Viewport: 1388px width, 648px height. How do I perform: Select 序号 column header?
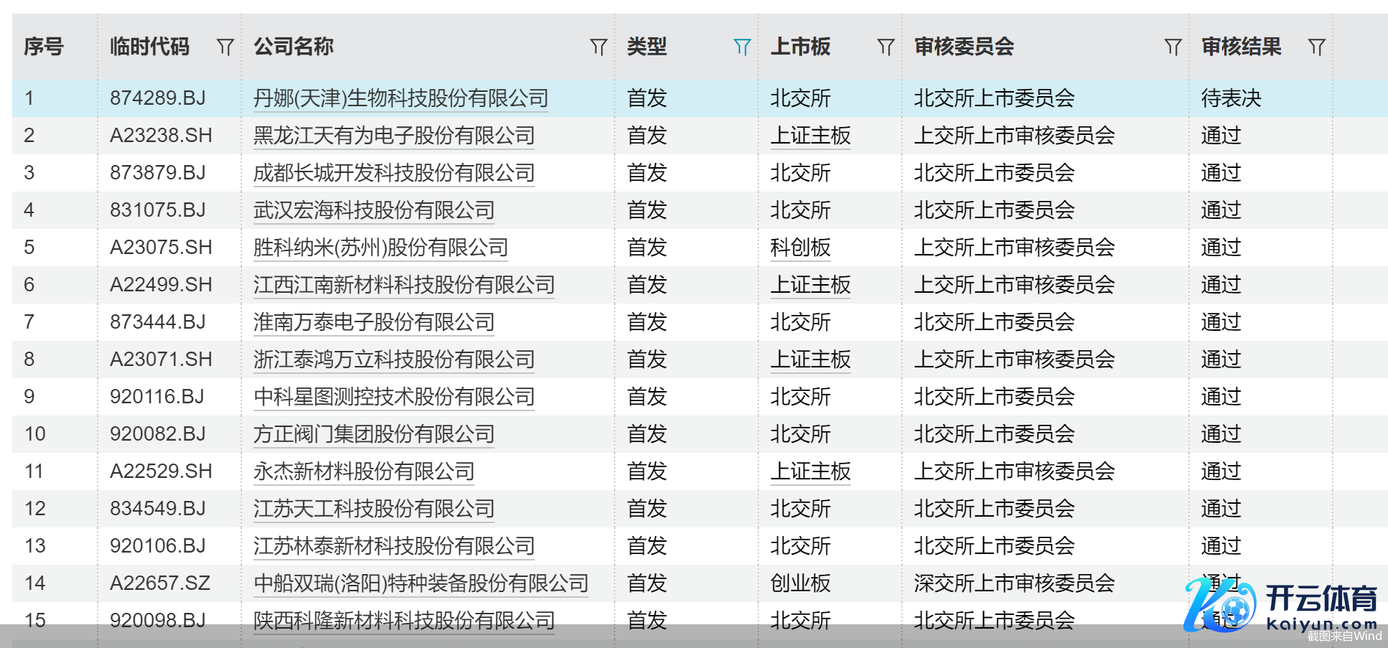44,47
